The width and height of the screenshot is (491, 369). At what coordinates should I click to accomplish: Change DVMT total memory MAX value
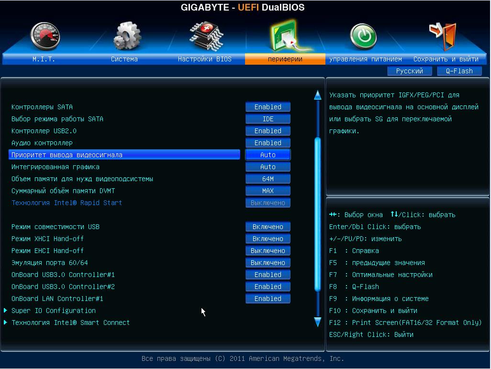click(x=268, y=191)
